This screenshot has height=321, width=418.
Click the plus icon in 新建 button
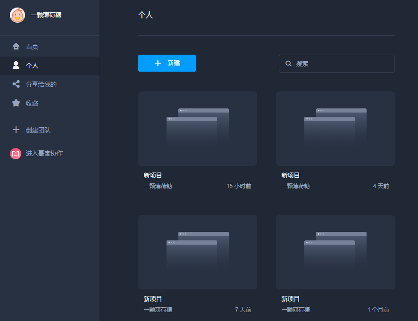(158, 63)
